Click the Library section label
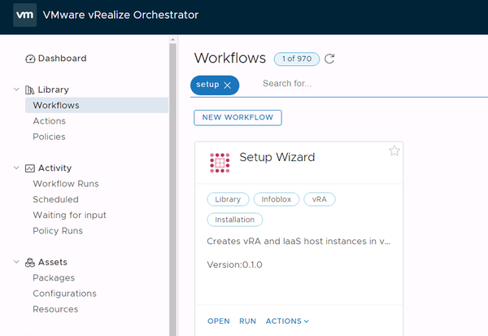 (x=53, y=89)
